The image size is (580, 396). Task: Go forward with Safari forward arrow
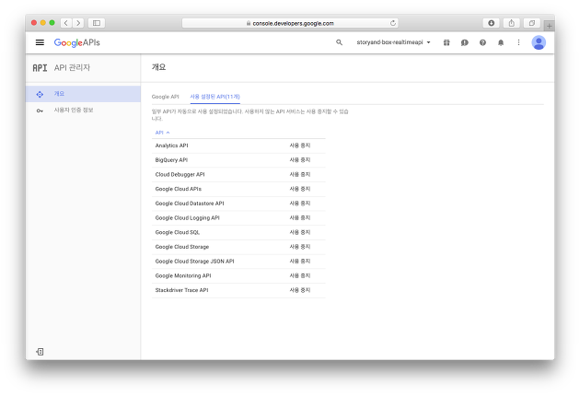point(78,23)
